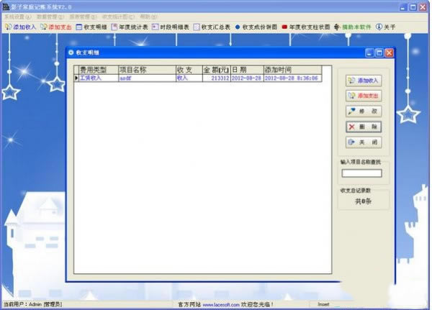
Task: Open 收支明细 from the toolbar
Action: [x=91, y=27]
